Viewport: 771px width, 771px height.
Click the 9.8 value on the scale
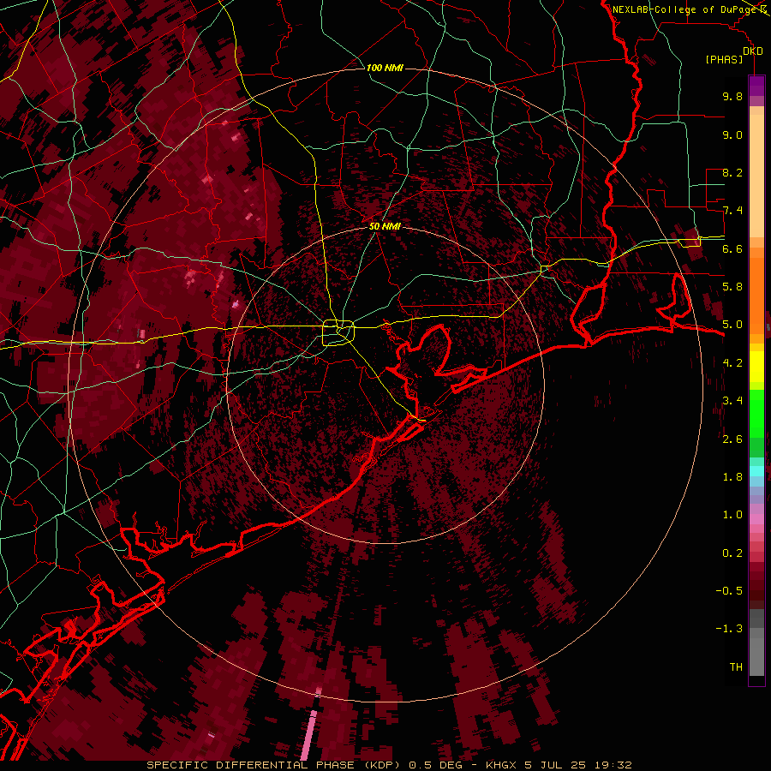732,97
